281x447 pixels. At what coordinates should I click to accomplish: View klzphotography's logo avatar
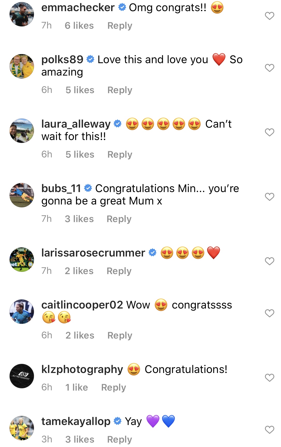click(22, 376)
